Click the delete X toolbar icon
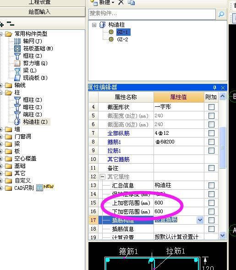Viewport: 236px width, 270px height. click(x=121, y=2)
